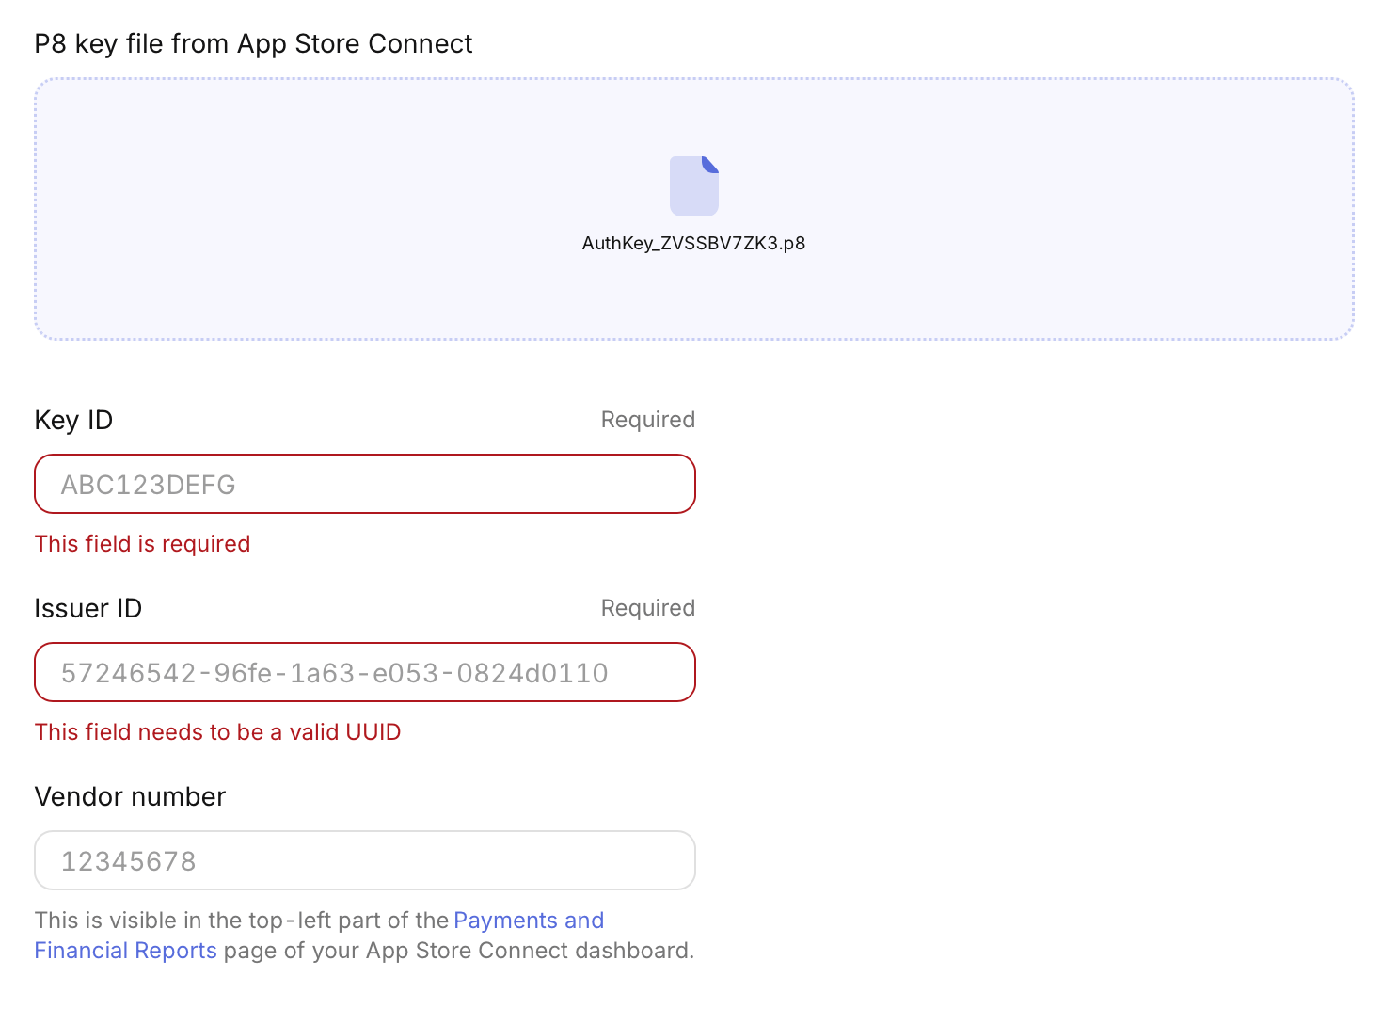Click the vendor number helper text below the field
The width and height of the screenshot is (1398, 1009).
(x=364, y=935)
